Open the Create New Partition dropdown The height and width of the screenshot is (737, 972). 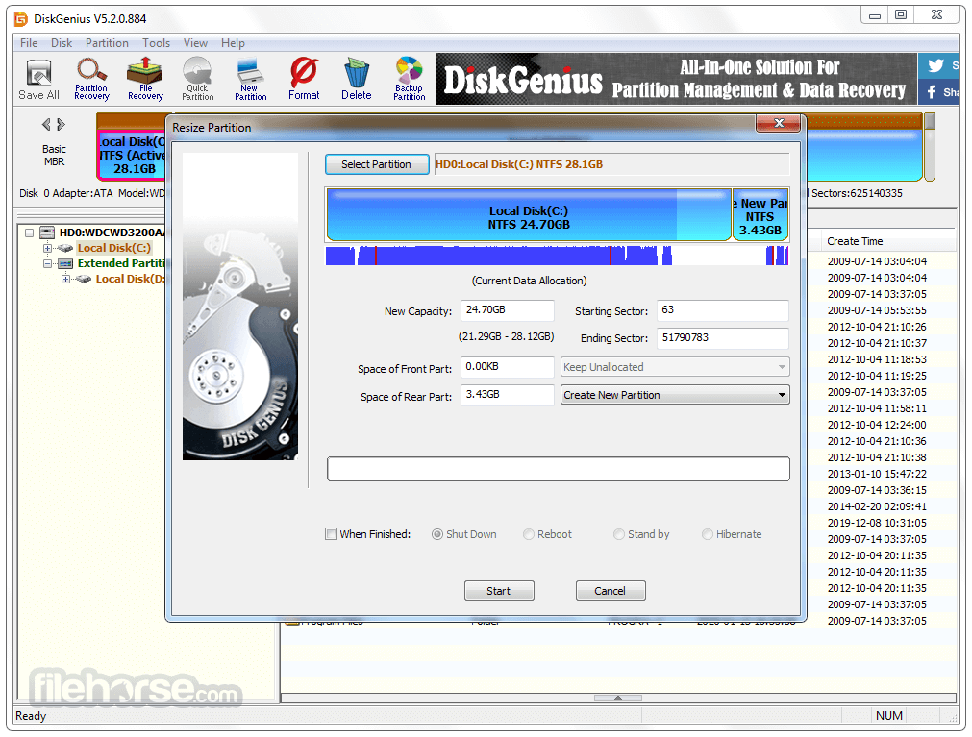675,395
